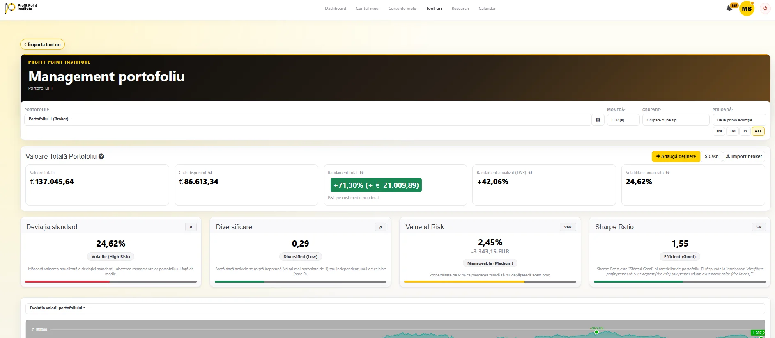This screenshot has width=775, height=338.
Task: Open the EUR (€) currency dropdown
Action: click(623, 120)
